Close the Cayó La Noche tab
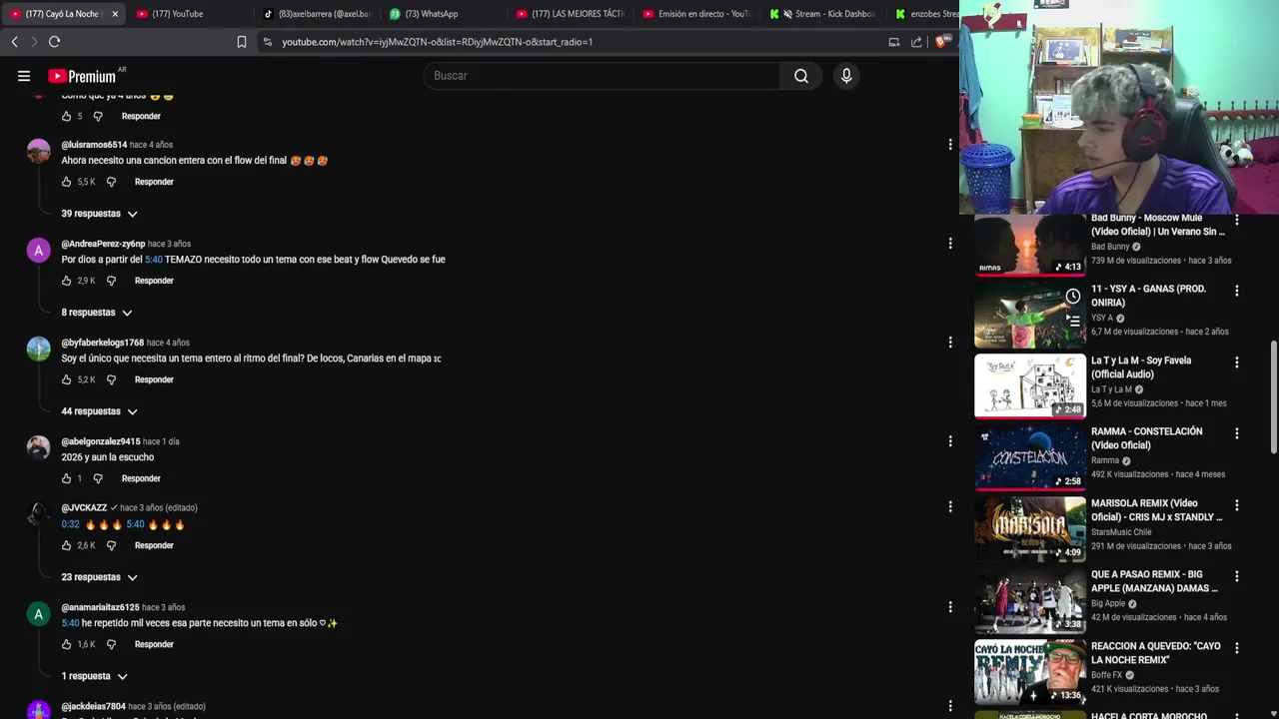This screenshot has width=1279, height=719. (115, 14)
